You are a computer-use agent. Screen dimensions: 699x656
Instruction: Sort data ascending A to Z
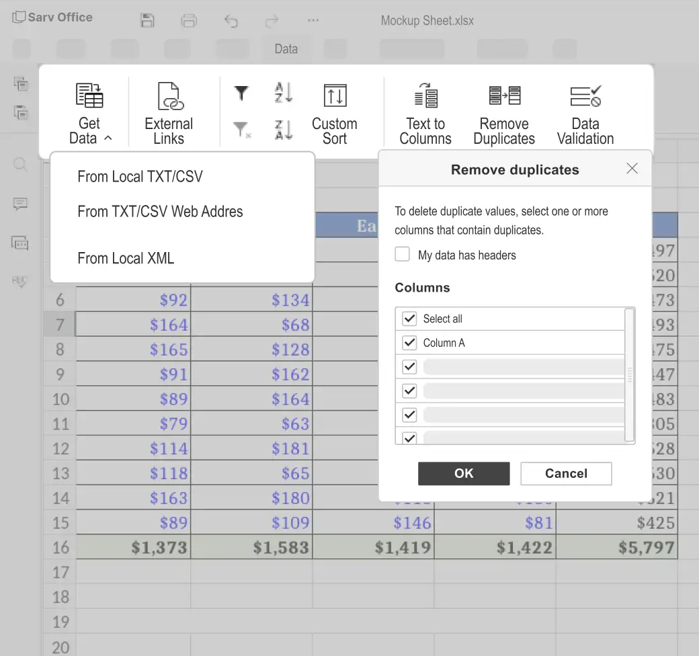[283, 93]
